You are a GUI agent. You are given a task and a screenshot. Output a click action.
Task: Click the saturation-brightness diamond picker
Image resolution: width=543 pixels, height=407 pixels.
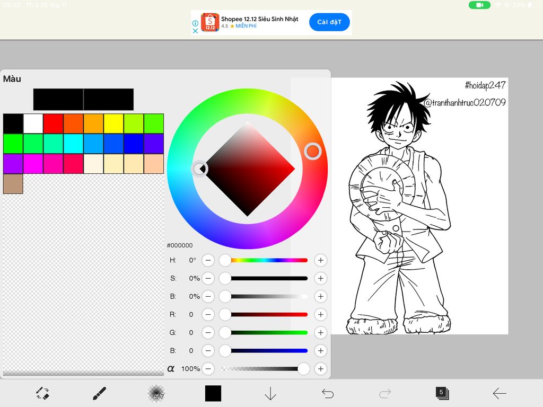click(x=247, y=169)
